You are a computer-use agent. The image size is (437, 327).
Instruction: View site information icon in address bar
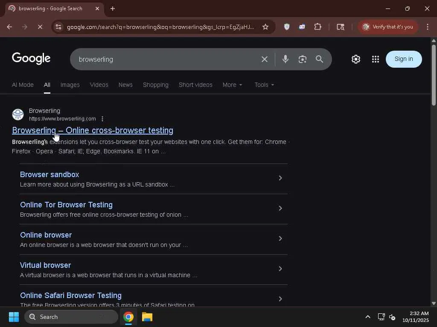pyautogui.click(x=58, y=27)
